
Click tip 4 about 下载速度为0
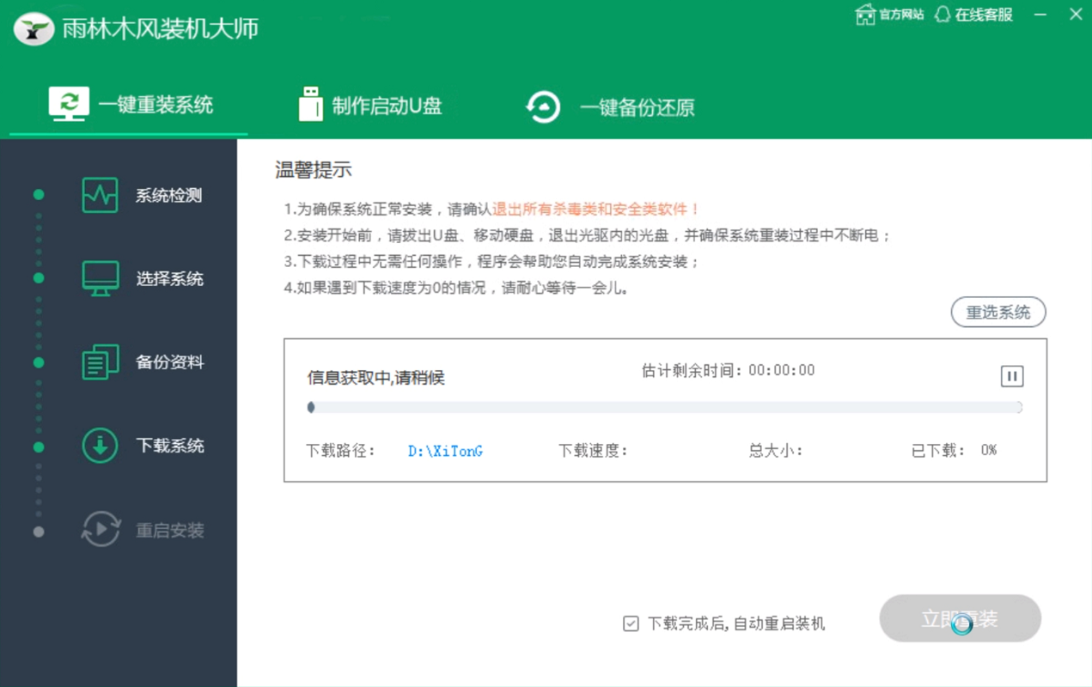(x=456, y=289)
